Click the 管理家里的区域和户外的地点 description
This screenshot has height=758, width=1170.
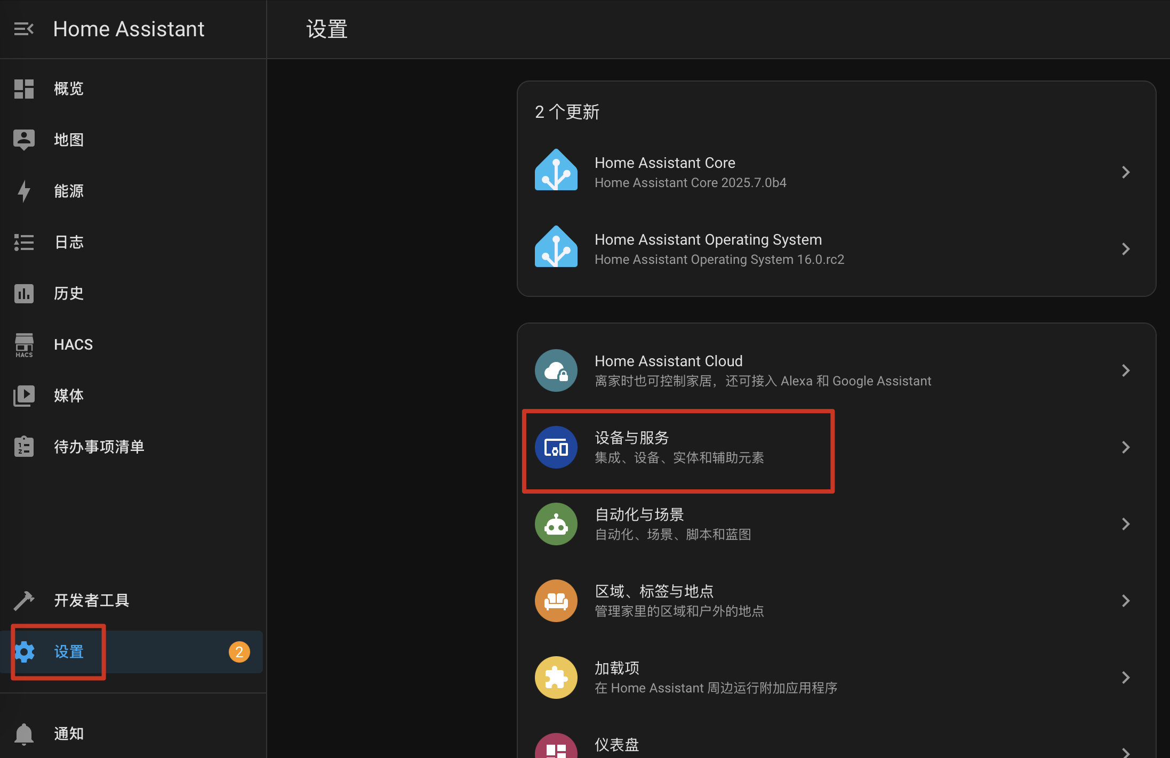pyautogui.click(x=679, y=611)
